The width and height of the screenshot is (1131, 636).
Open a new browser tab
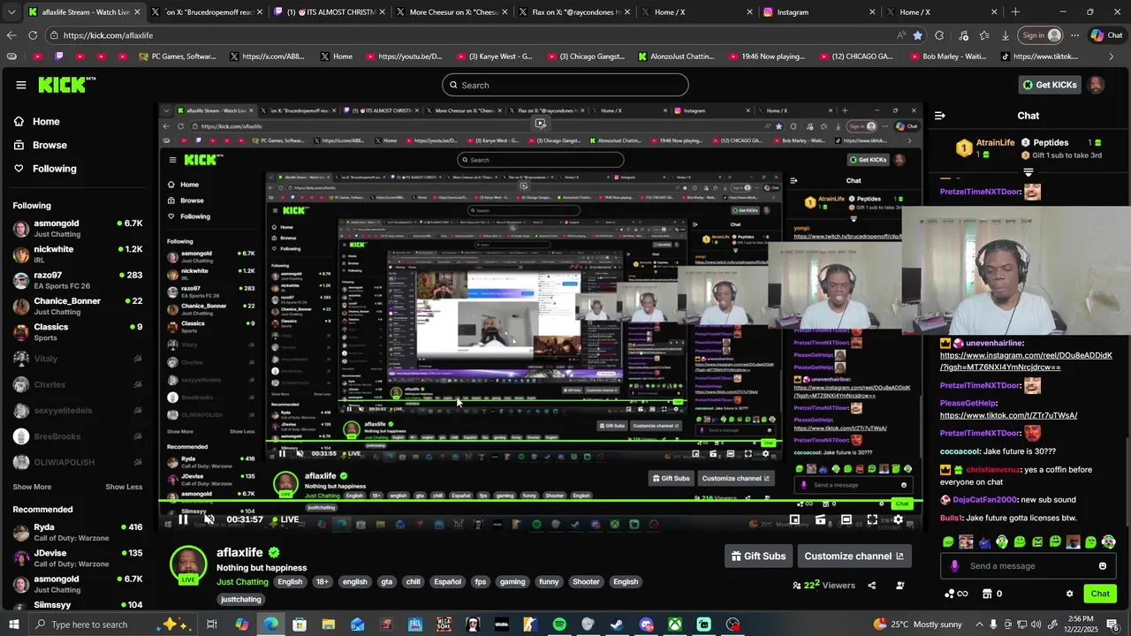coord(1015,12)
